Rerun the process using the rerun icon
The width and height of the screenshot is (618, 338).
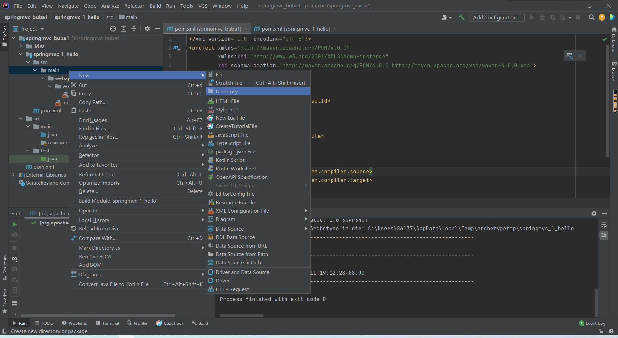[14, 224]
